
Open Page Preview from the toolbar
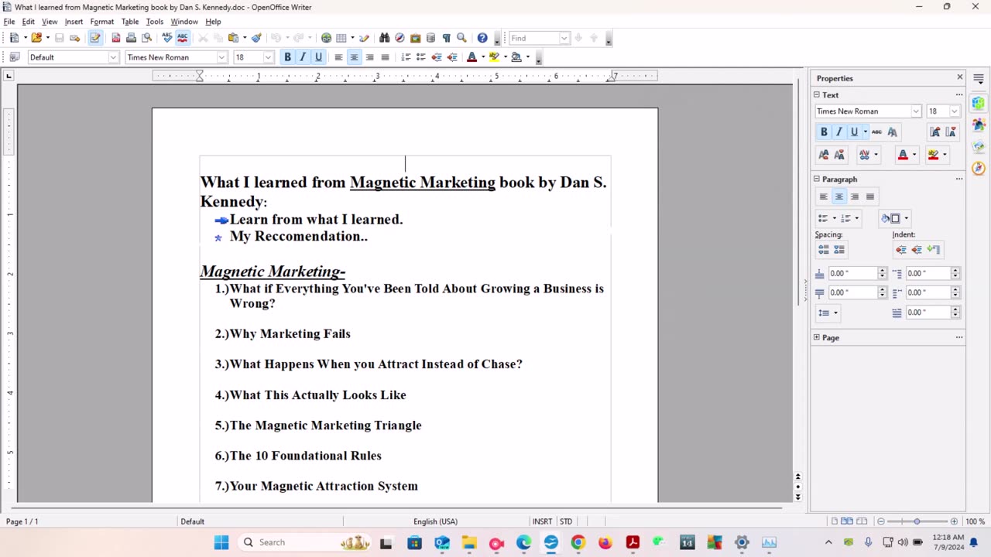146,37
